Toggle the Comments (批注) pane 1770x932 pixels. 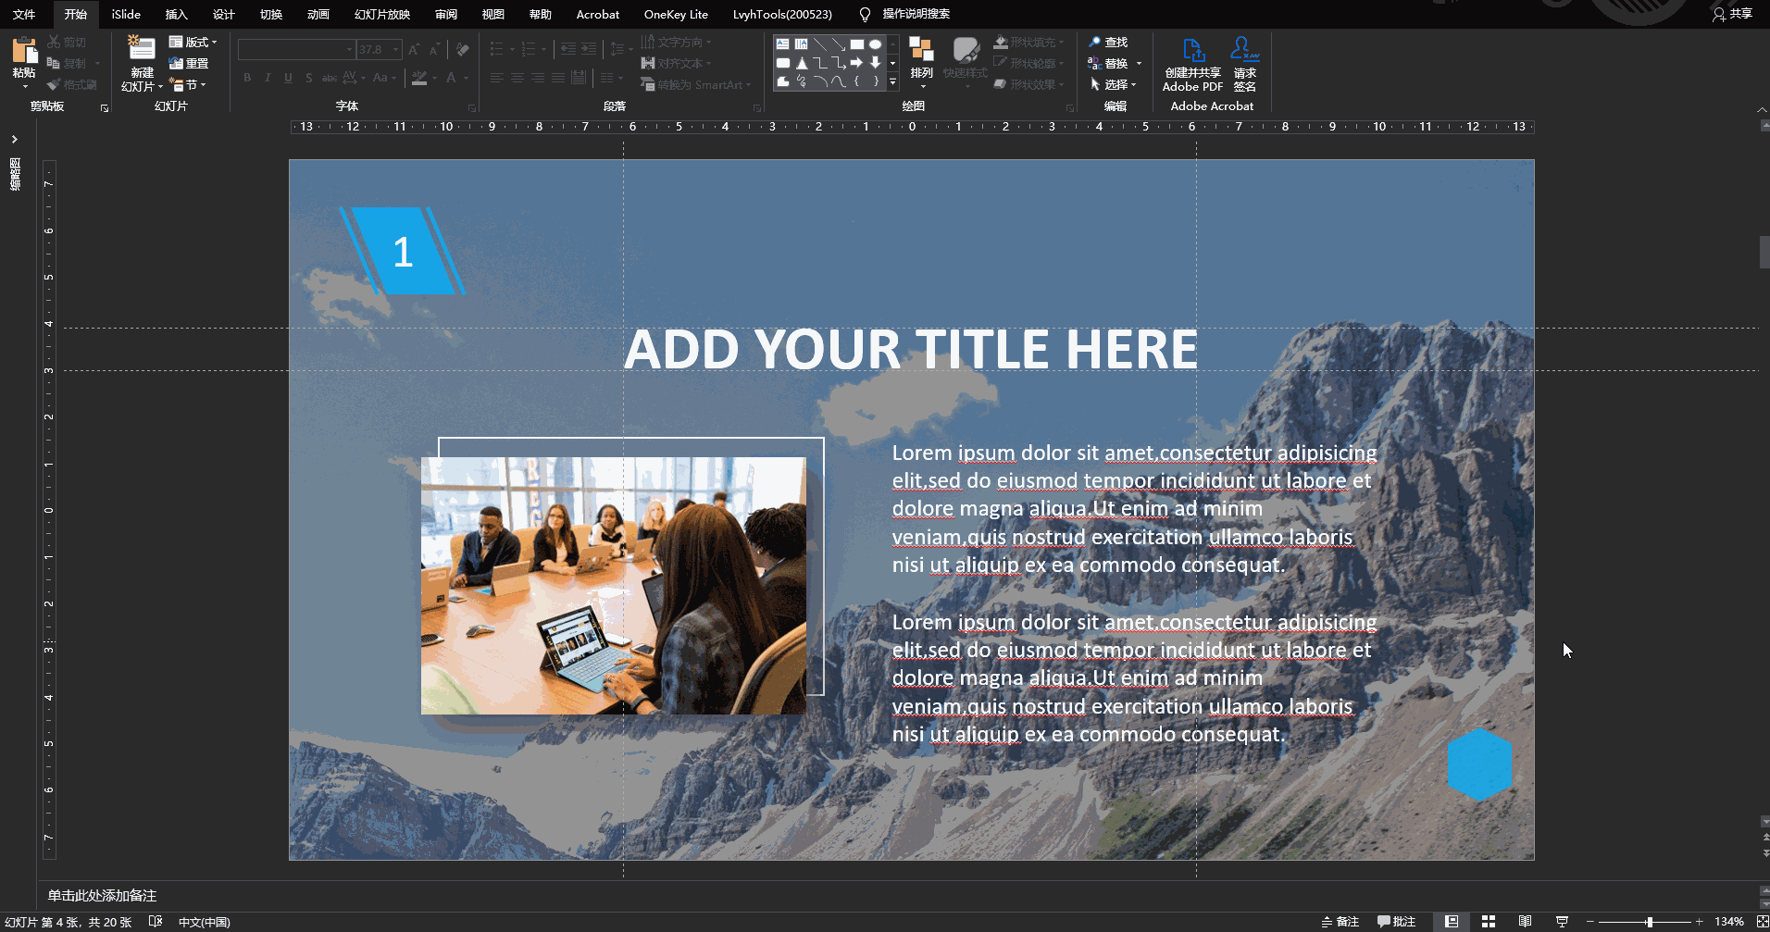[x=1396, y=922]
